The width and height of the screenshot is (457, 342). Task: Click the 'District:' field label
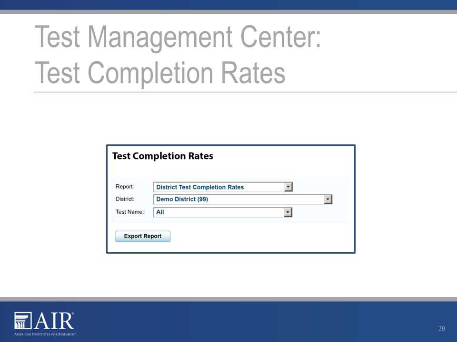tap(125, 199)
